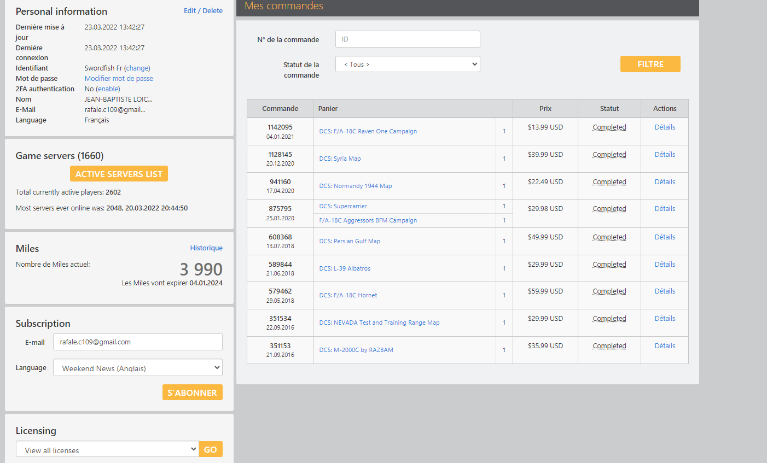
Task: Click the change link next to Swordfish Fr
Action: 137,68
